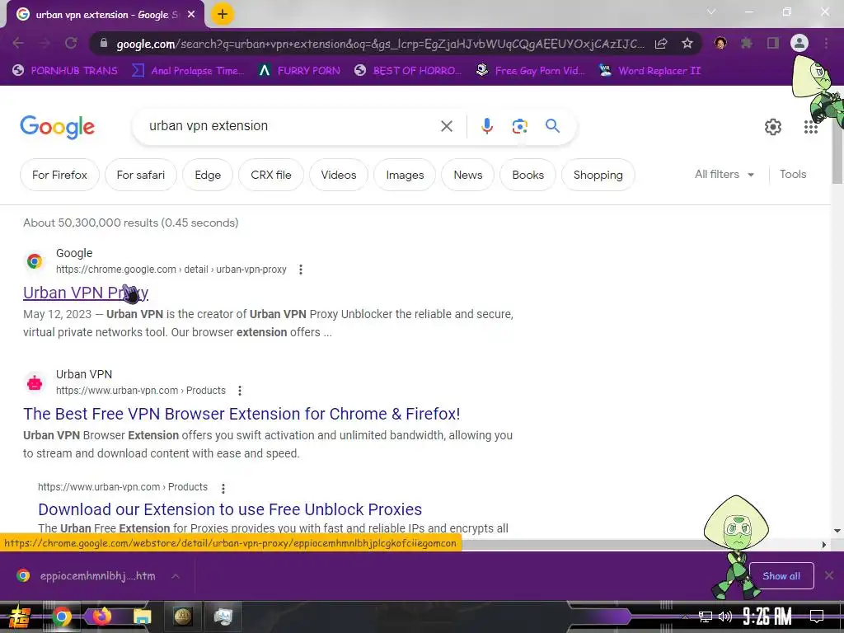
Task: Open Best Free VPN Browser Extension result
Action: tap(241, 414)
